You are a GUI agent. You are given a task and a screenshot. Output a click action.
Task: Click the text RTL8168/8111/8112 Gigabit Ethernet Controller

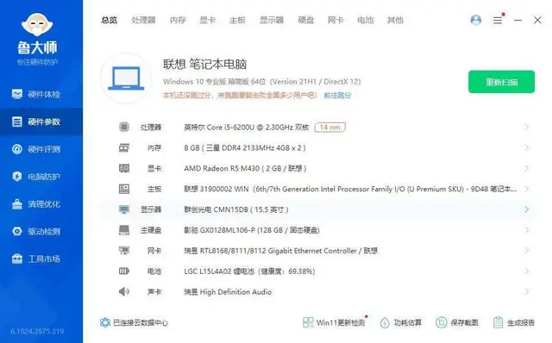tap(279, 251)
